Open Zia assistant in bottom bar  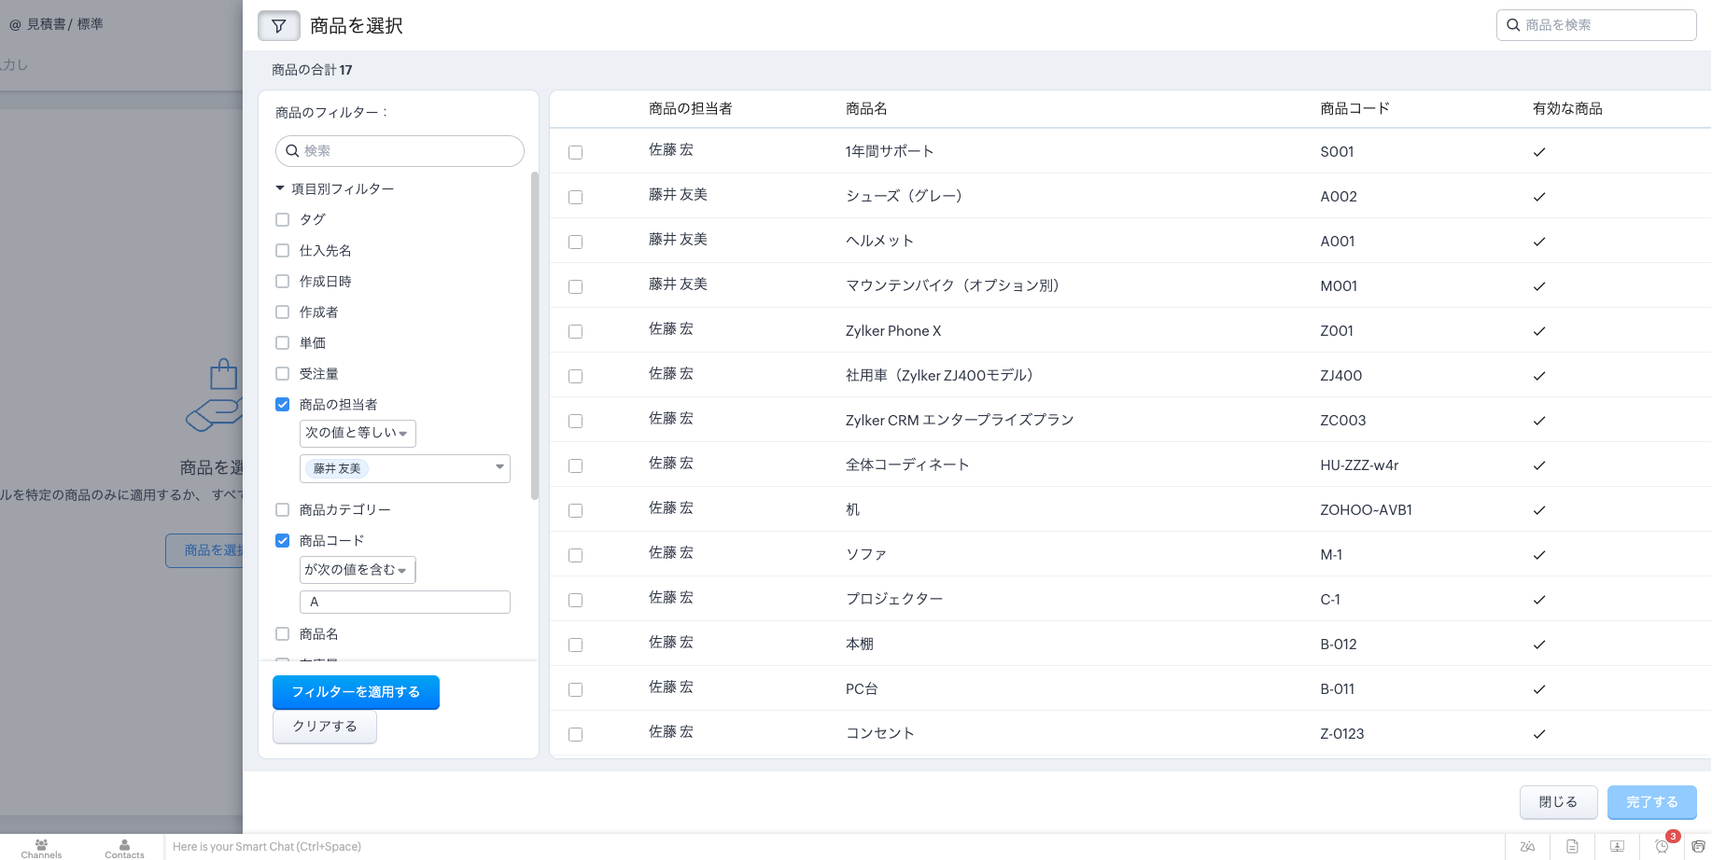pos(1527,847)
